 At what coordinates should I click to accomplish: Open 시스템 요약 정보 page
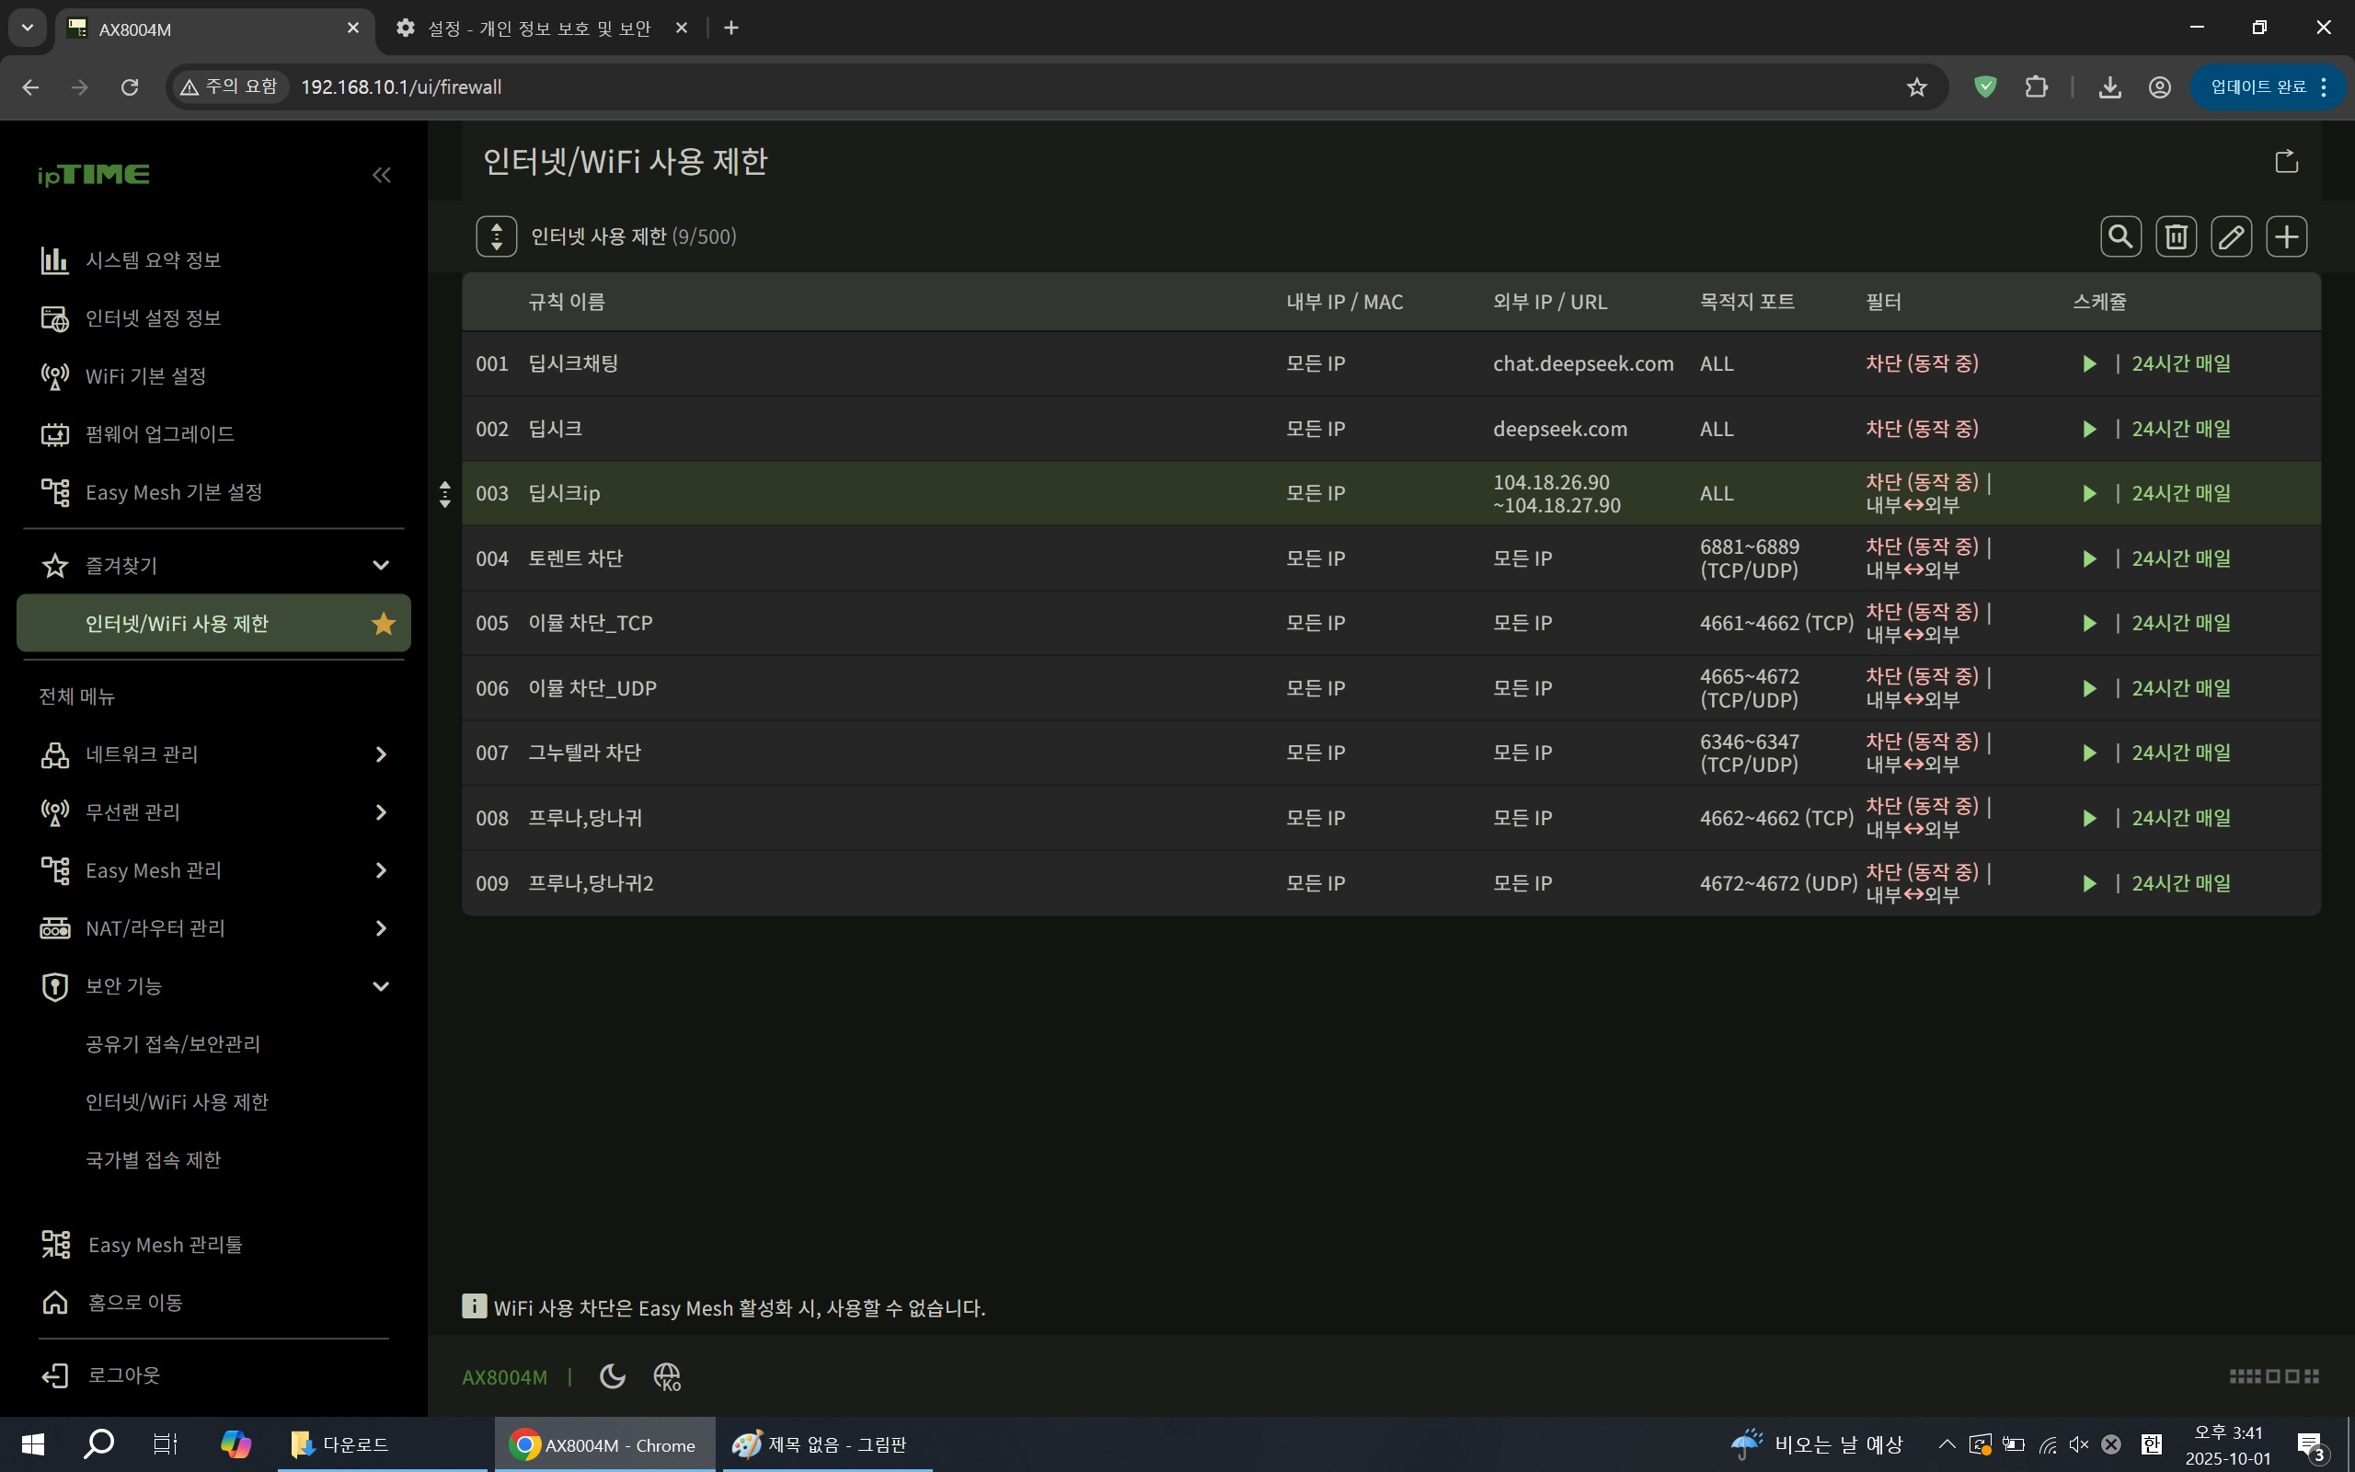tap(153, 260)
